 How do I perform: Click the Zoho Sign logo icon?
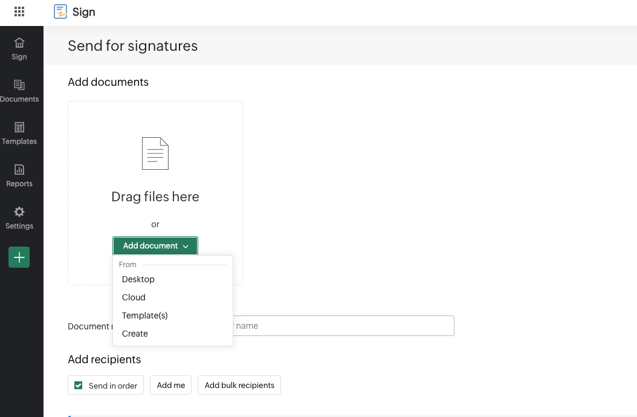click(x=60, y=11)
